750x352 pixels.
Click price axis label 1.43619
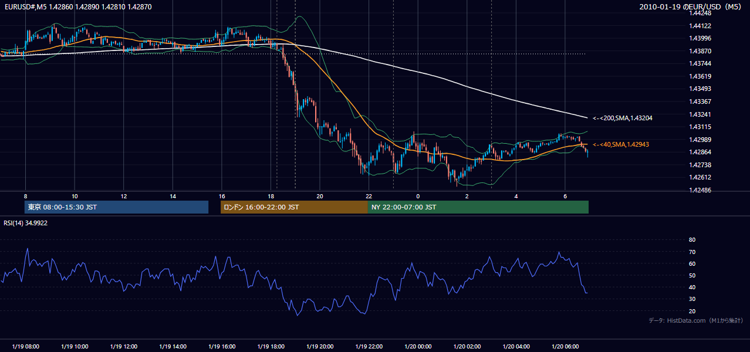(701, 76)
